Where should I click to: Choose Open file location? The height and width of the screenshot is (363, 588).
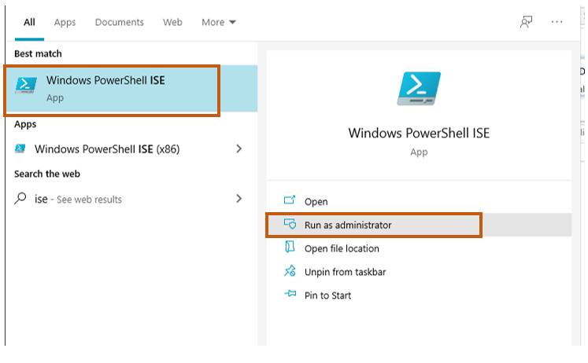pos(419,248)
